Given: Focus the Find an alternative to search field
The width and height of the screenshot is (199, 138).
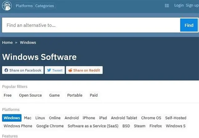Looking at the screenshot, I should tap(91, 25).
